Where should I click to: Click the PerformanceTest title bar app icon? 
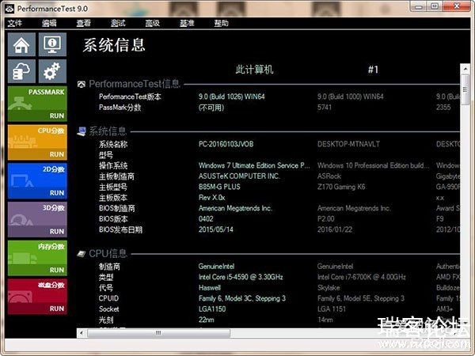coord(9,9)
